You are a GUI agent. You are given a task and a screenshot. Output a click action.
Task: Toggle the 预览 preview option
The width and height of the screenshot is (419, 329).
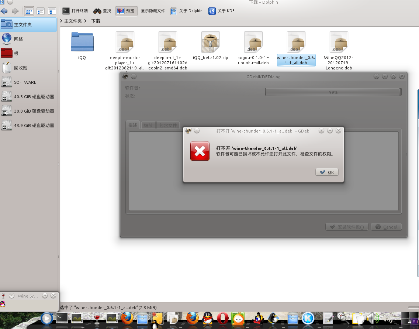(x=127, y=11)
